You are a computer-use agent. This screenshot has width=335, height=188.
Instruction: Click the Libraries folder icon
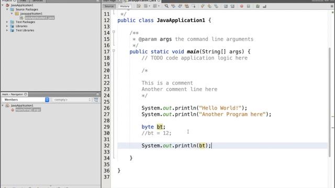[x=12, y=26]
